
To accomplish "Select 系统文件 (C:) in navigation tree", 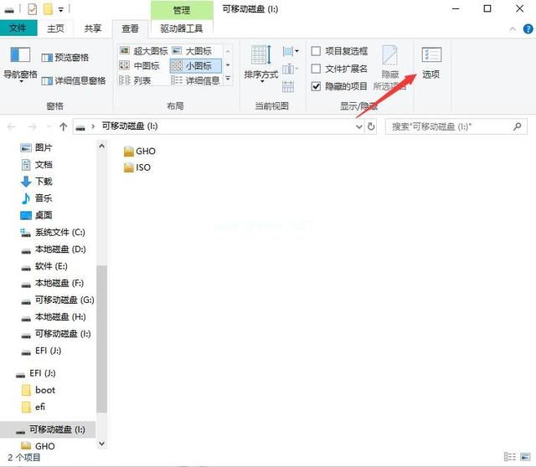I will [59, 232].
